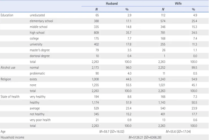Image resolution: width=209 pixels, height=140 pixels.
Task: Select the 55.5 percentage cell
Action: pyautogui.click(x=129, y=85)
